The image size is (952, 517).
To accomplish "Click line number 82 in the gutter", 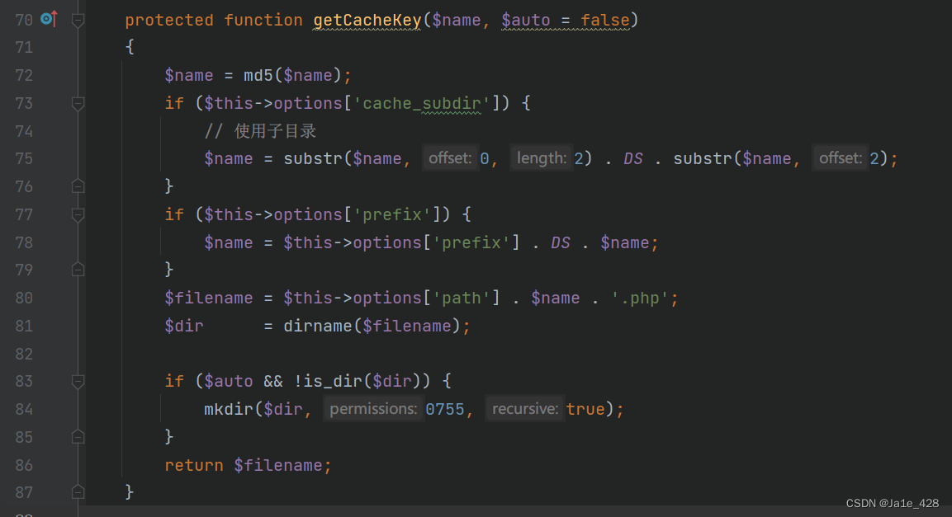I will tap(24, 354).
